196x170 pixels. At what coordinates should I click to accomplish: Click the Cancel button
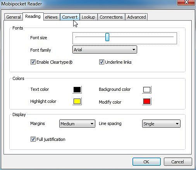[x=178, y=162]
